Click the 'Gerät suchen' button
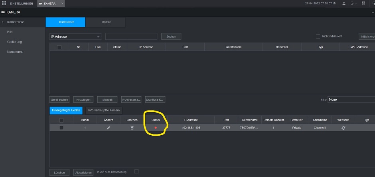The height and width of the screenshot is (177, 375). point(59,99)
